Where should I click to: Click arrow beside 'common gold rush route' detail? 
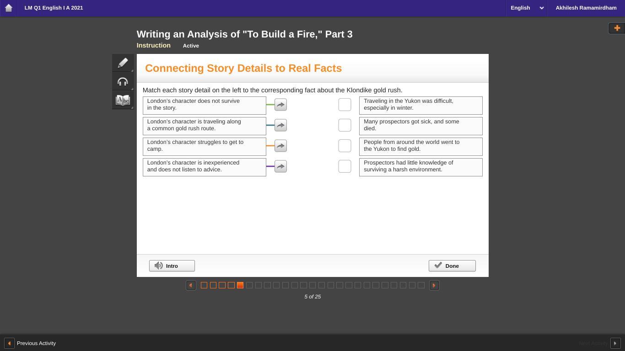[280, 125]
